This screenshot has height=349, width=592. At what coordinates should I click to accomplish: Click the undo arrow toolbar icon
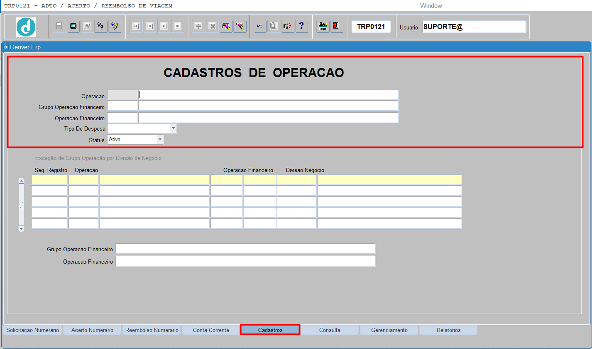pyautogui.click(x=260, y=26)
